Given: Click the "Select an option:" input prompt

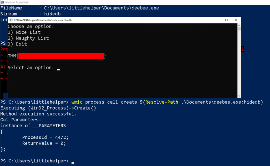Looking at the screenshot, I should click(x=31, y=68).
